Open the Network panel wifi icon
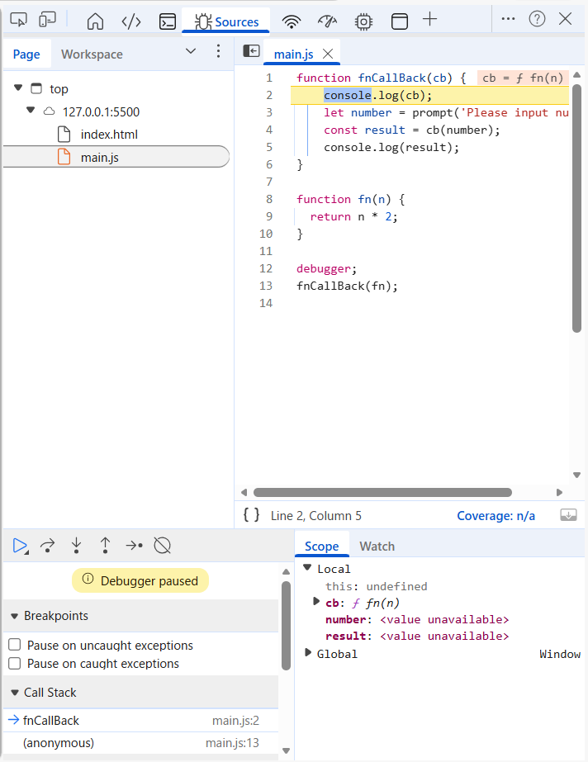This screenshot has height=762, width=588. pos(291,21)
